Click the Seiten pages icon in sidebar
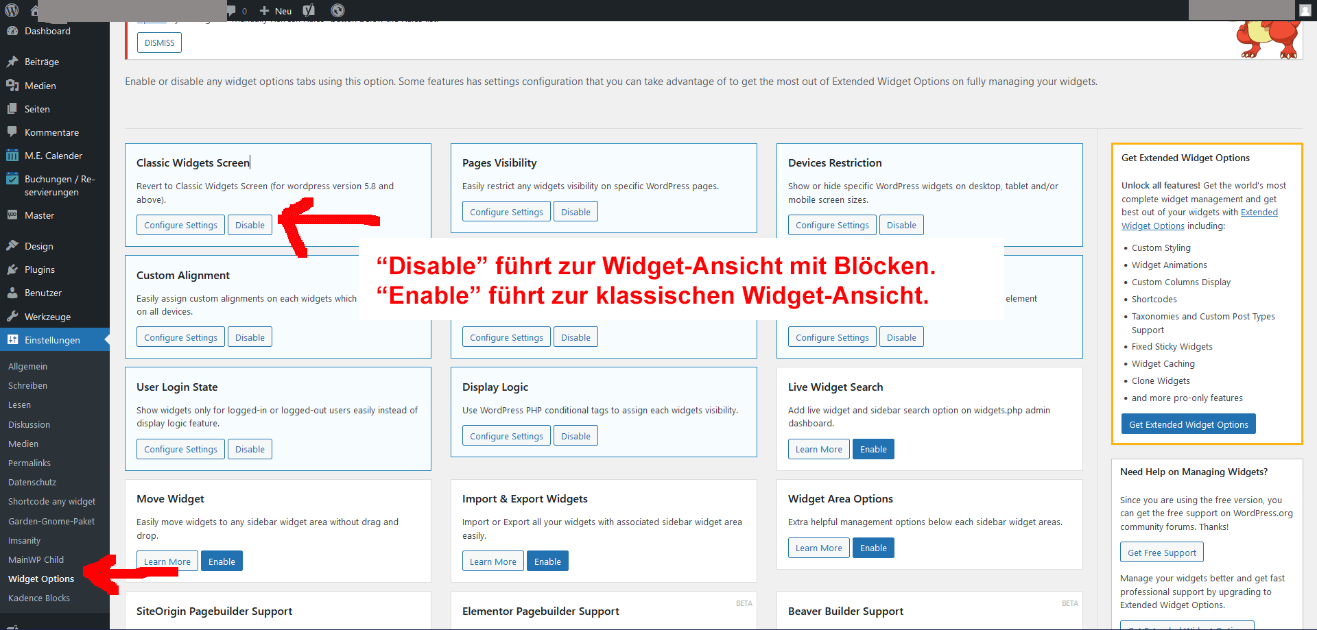 click(x=12, y=109)
